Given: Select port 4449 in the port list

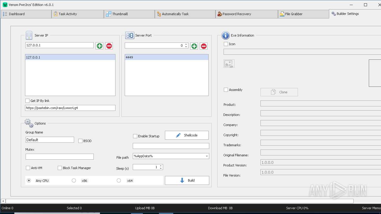Looking at the screenshot, I should [x=167, y=57].
